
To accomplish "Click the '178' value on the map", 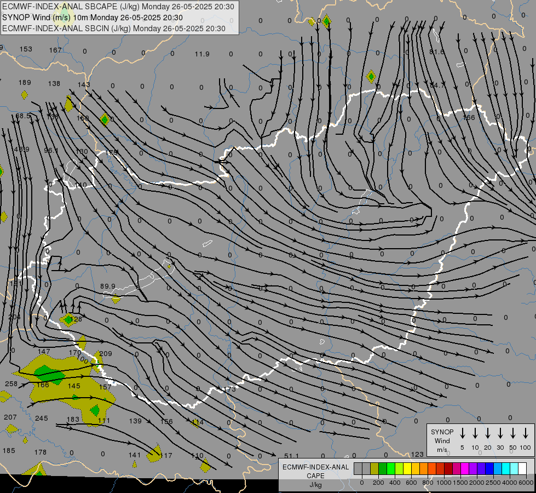I will pyautogui.click(x=41, y=452).
